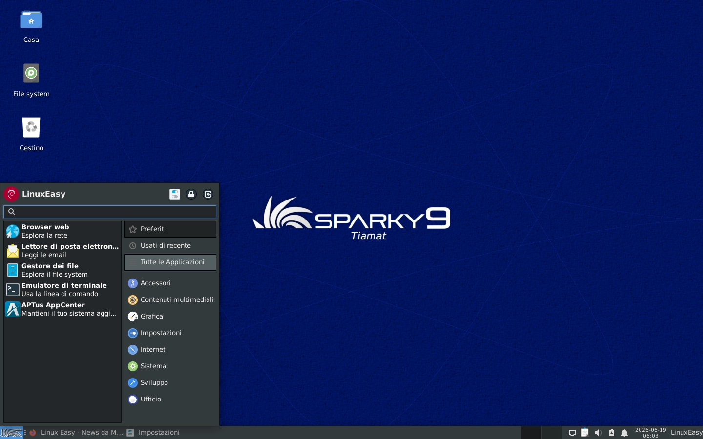
Task: Open the notifications bell tray icon
Action: (x=624, y=433)
